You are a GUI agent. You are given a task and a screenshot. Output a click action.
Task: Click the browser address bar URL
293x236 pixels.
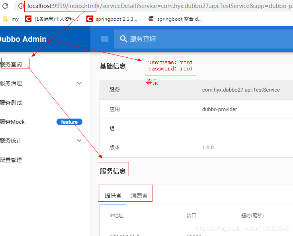[x=160, y=6]
